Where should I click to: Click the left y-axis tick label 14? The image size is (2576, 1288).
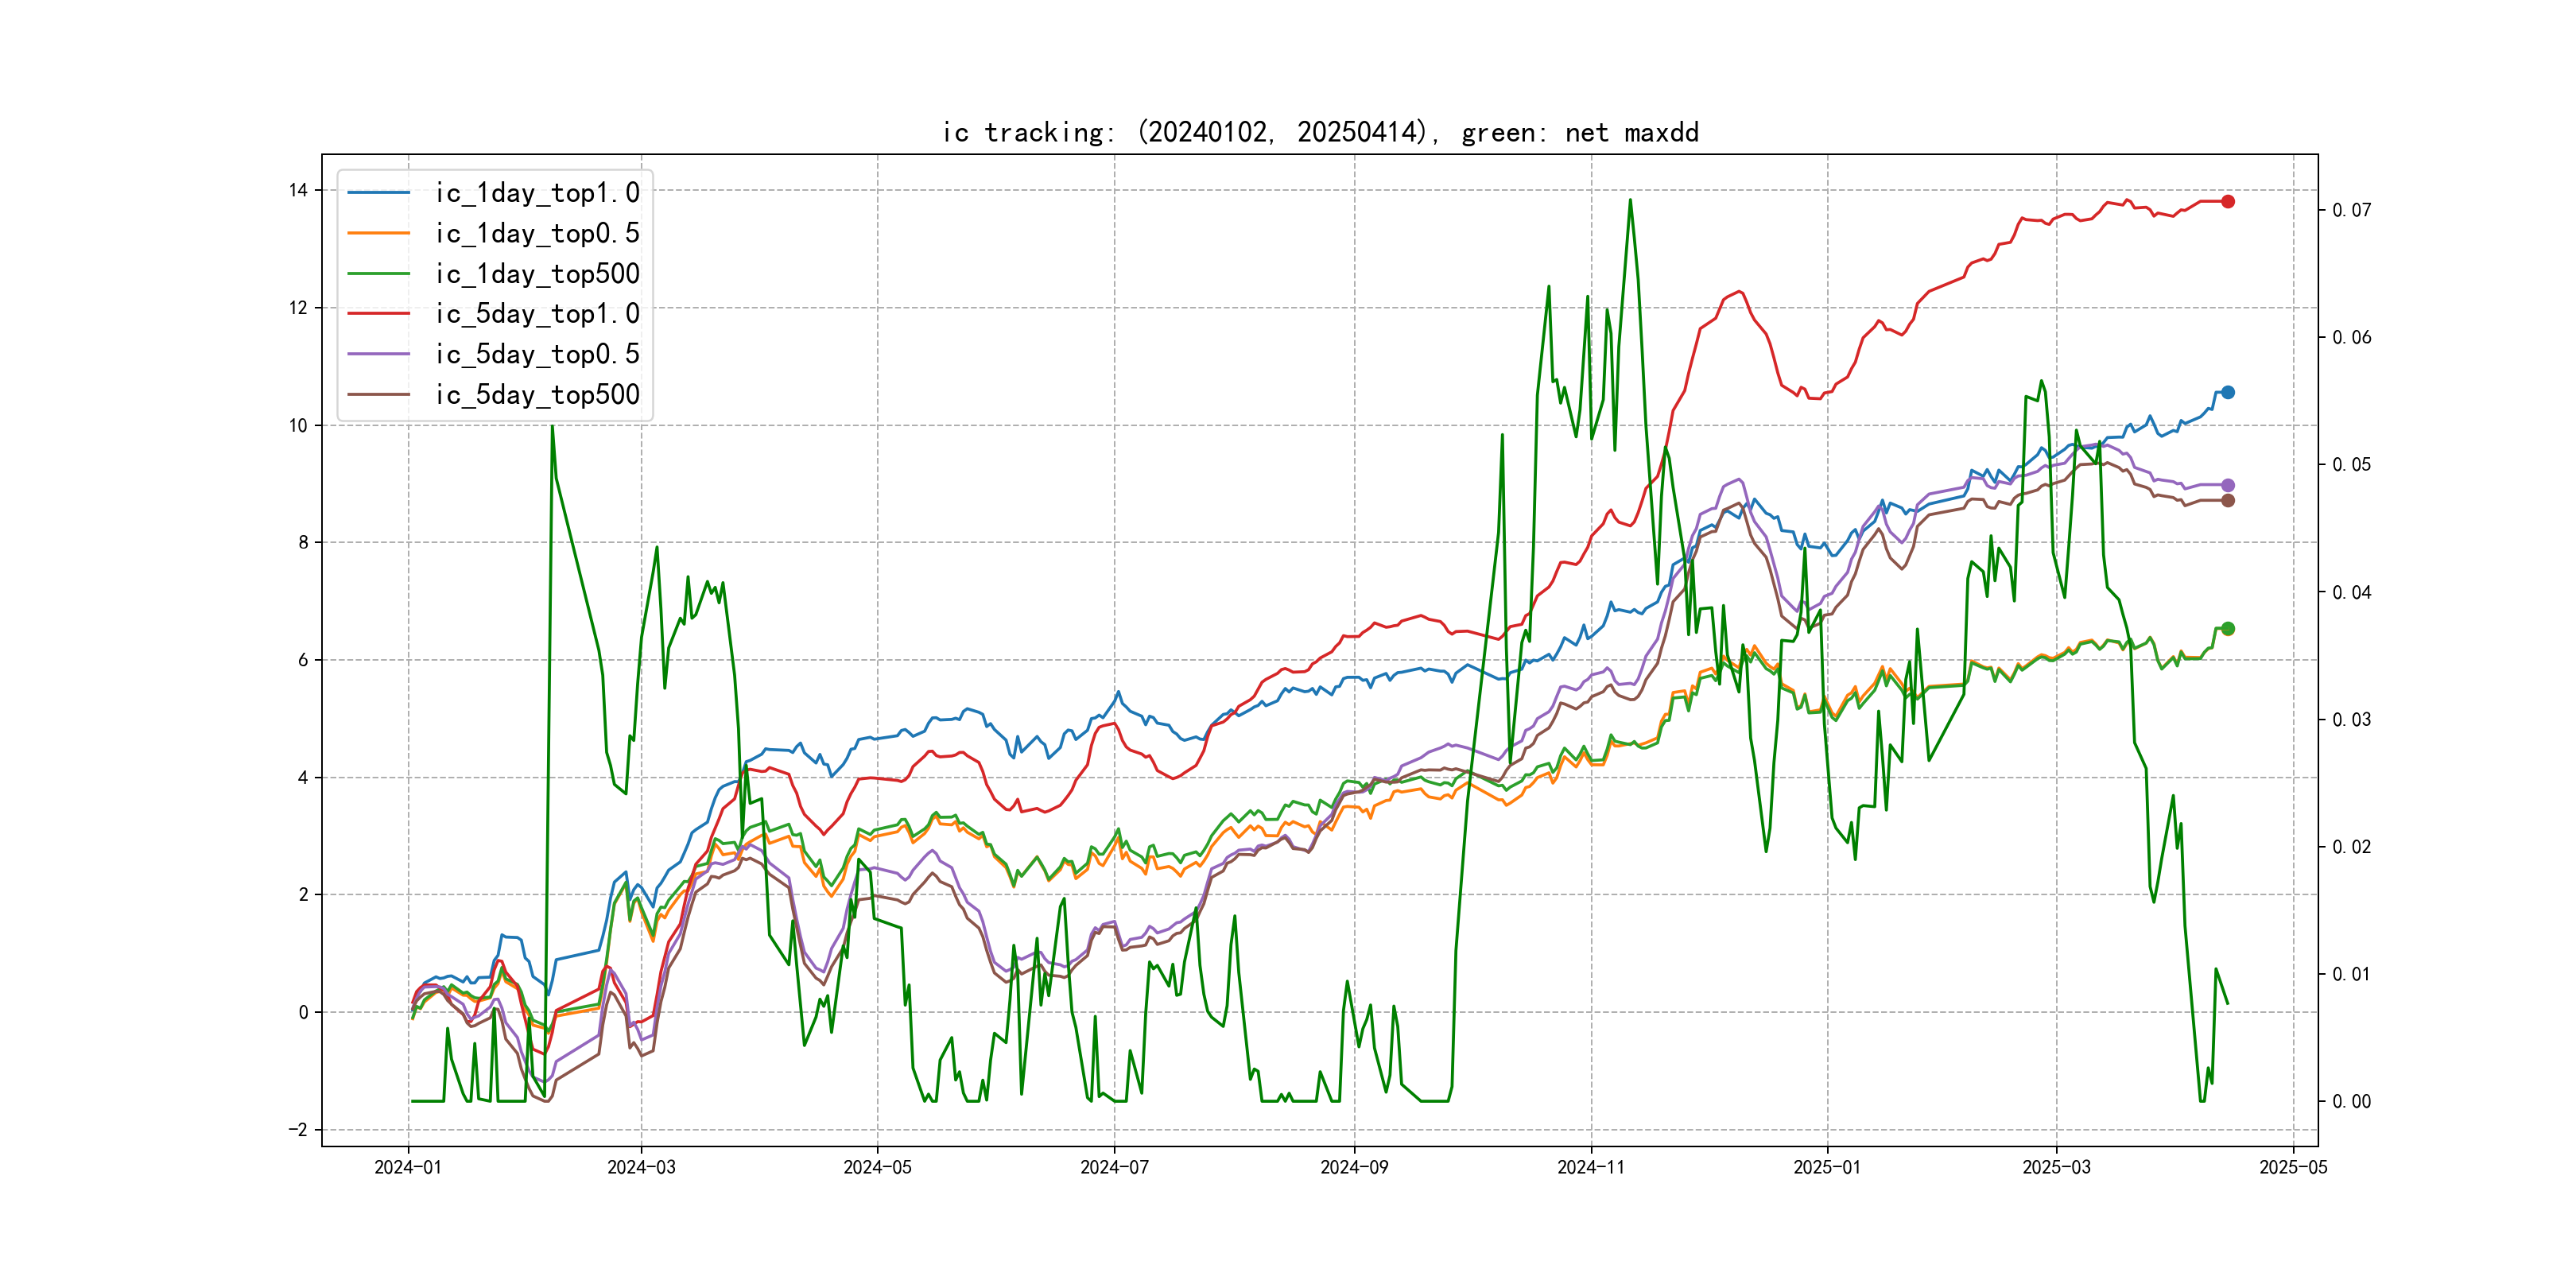tap(298, 190)
